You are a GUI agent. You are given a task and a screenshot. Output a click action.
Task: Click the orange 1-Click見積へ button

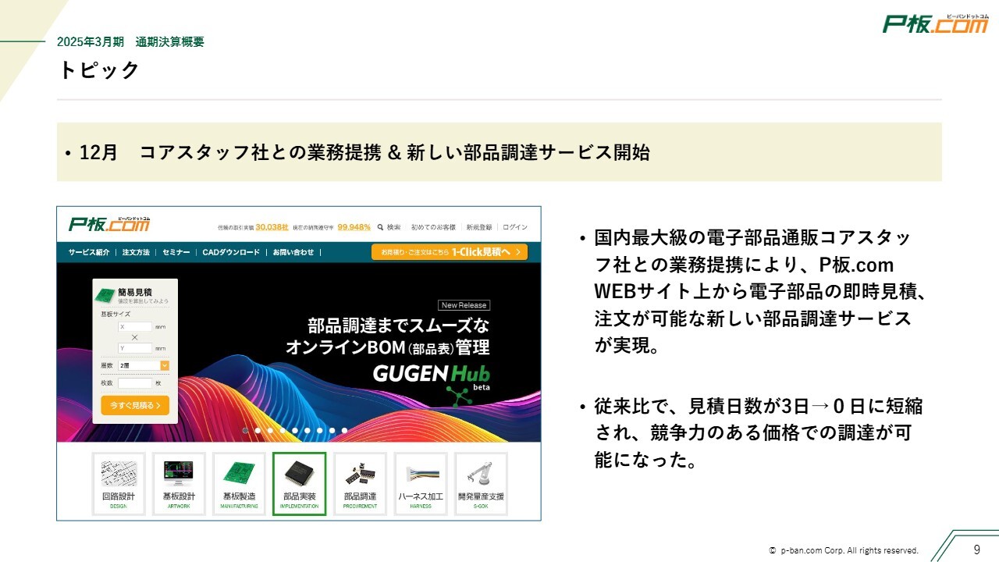tap(450, 252)
